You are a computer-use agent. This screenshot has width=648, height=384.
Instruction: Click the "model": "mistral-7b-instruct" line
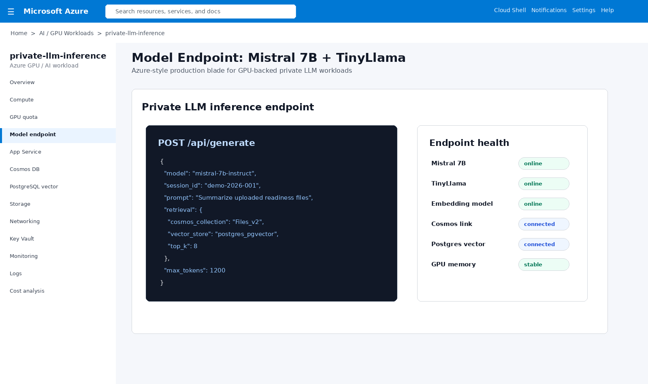click(210, 173)
